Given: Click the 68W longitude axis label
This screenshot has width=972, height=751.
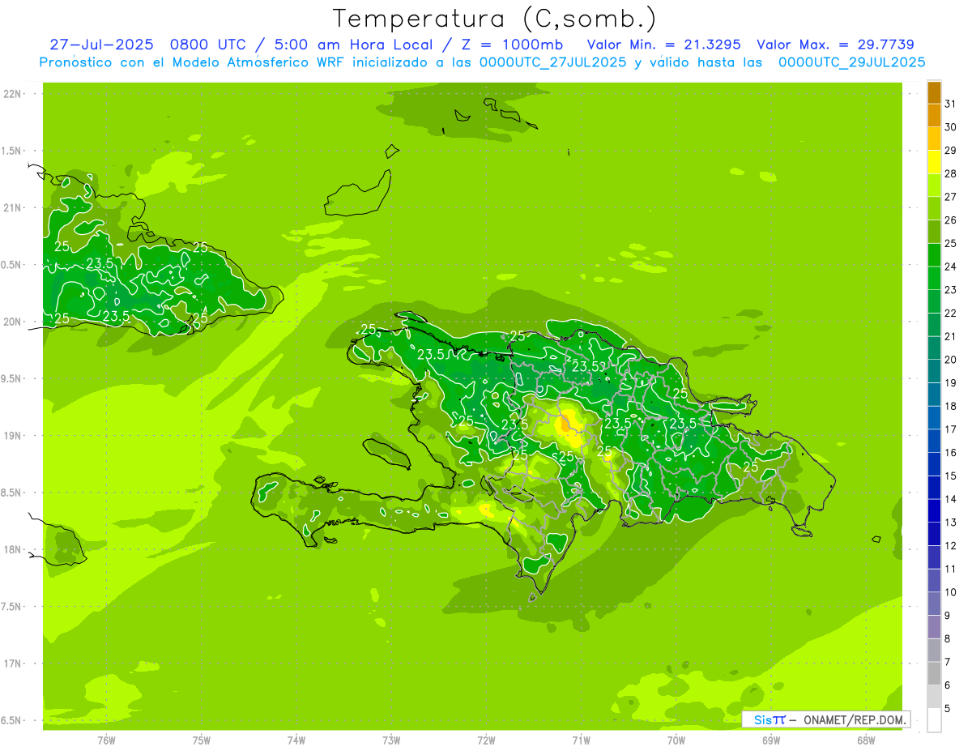Looking at the screenshot, I should (x=866, y=740).
